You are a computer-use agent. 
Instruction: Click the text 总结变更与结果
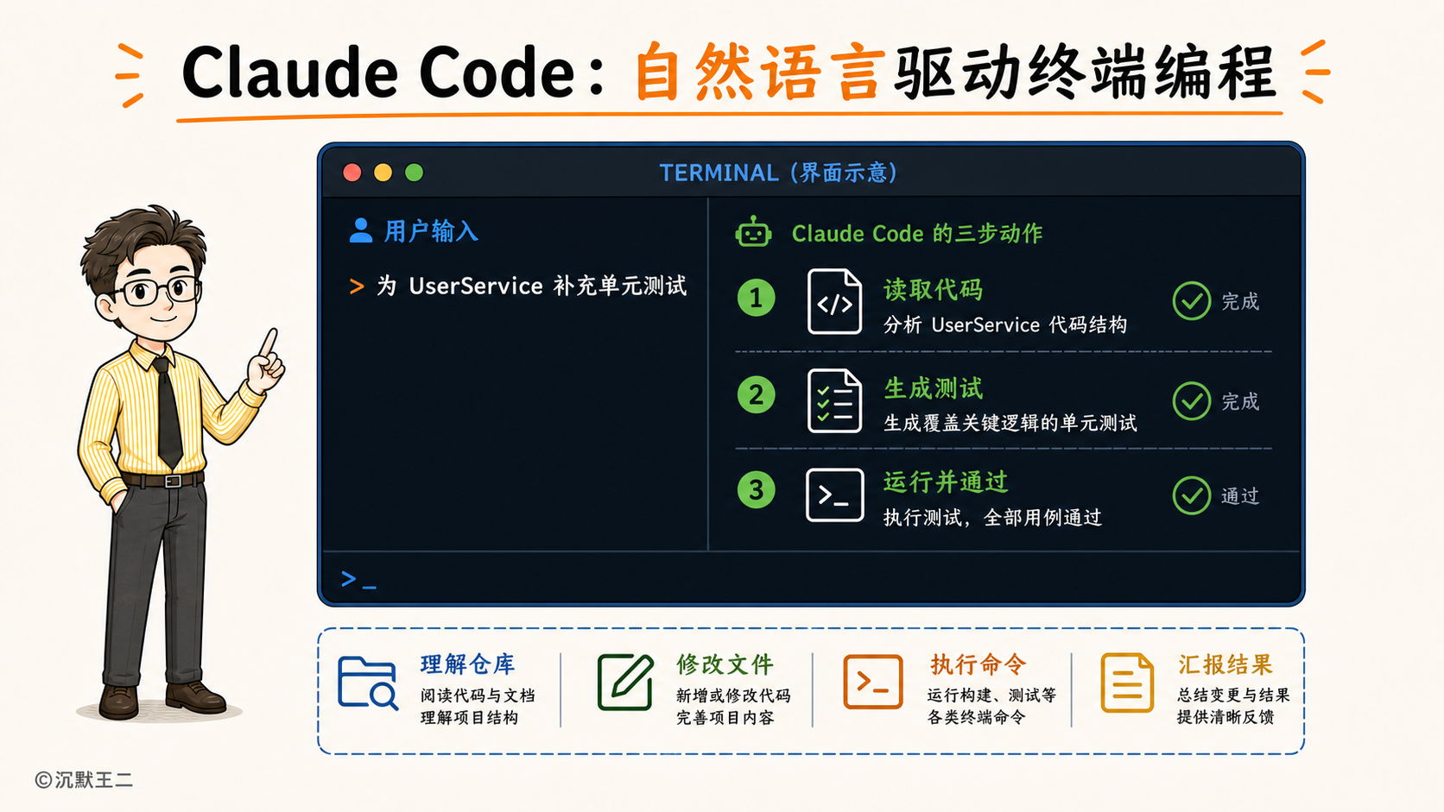click(1233, 696)
